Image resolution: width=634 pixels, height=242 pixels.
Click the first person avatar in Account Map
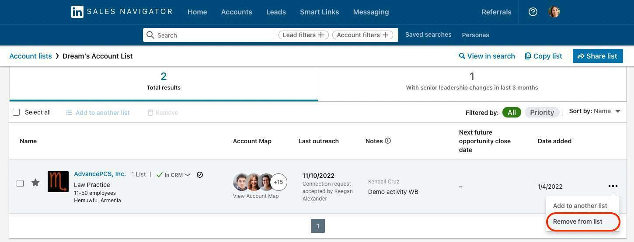point(241,182)
